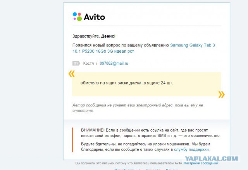Image resolution: width=248 pixels, height=170 pixels.
Task: Click the orange warning bar beside ВНИМАНИЕ
Action: tap(72, 140)
